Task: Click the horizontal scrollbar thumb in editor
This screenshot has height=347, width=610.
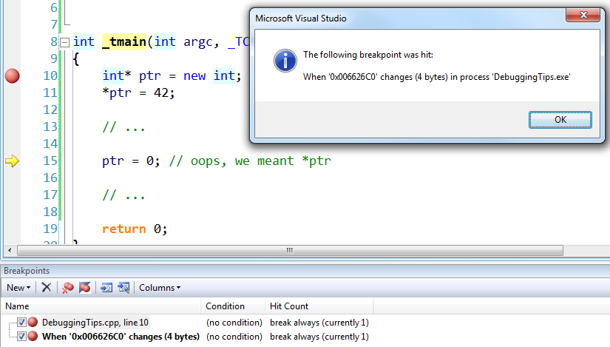Action: coord(290,250)
